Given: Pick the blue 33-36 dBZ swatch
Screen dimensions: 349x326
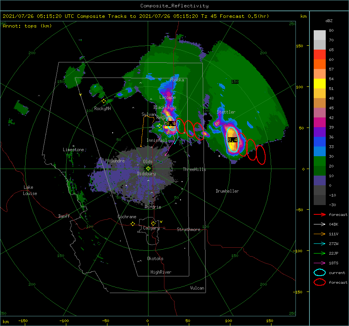Looking at the screenshot, I should pos(320,142).
